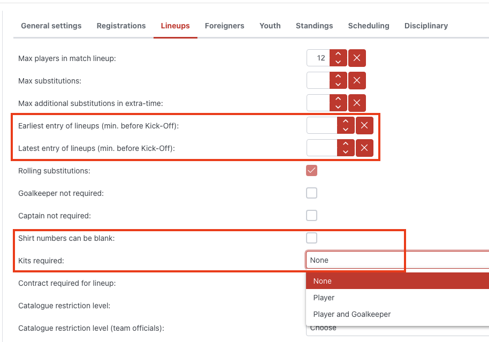
Task: Clear the Max substitutions field
Action: tap(357, 81)
